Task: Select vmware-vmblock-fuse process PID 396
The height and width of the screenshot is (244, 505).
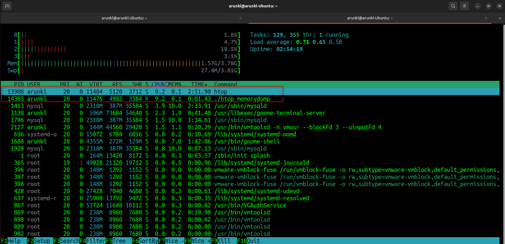Action: (x=250, y=170)
